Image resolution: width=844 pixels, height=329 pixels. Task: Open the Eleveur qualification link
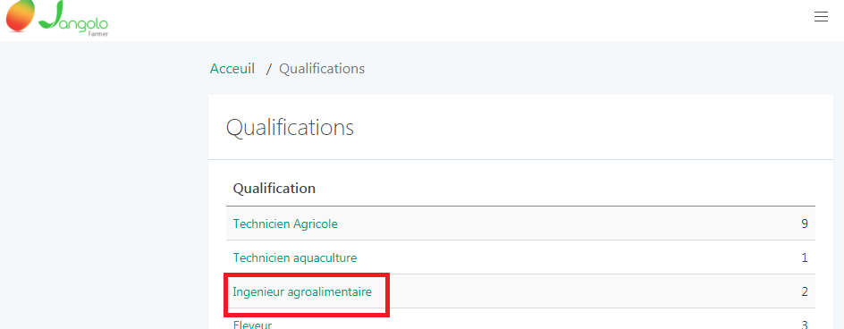pos(252,325)
